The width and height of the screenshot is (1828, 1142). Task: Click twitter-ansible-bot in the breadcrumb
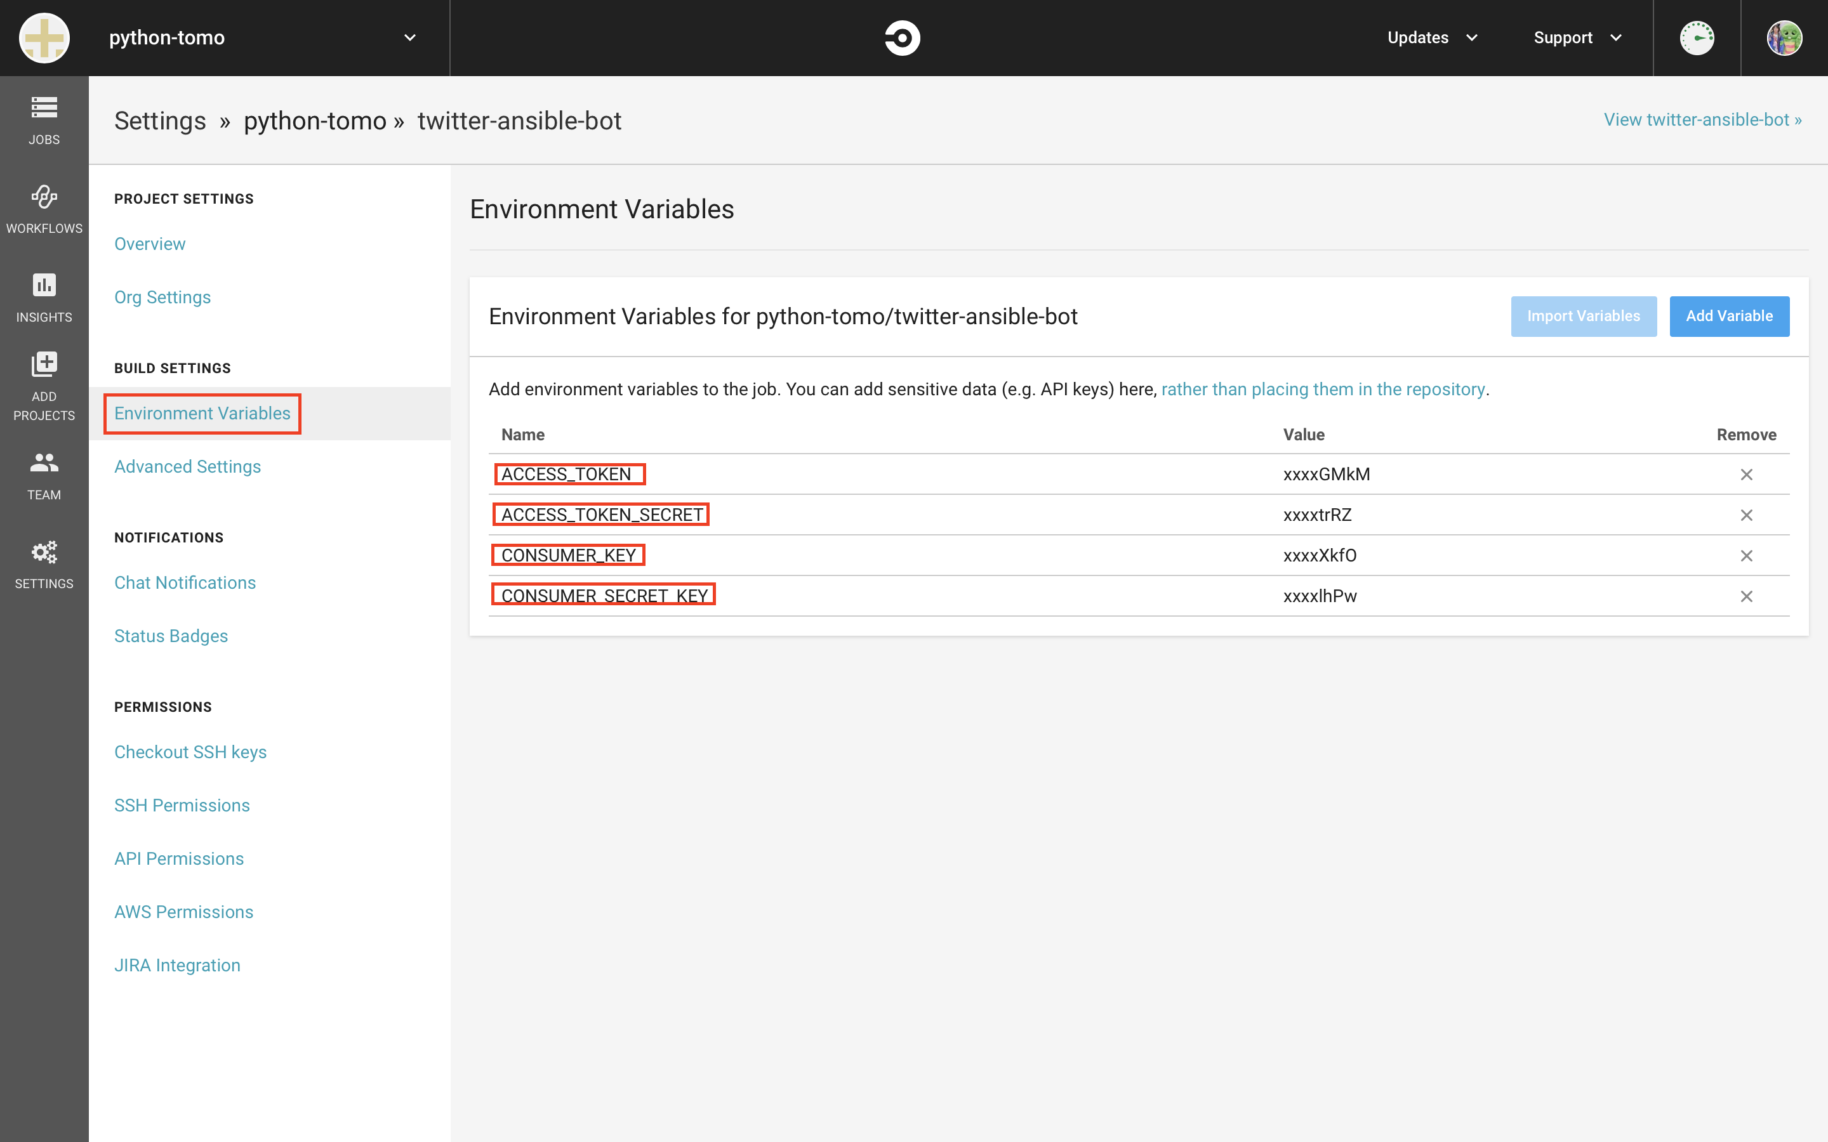click(x=520, y=121)
